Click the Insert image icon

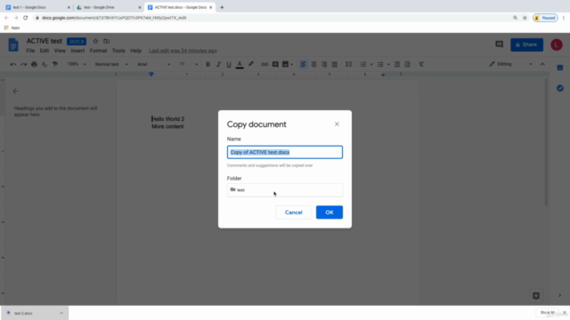pyautogui.click(x=285, y=64)
